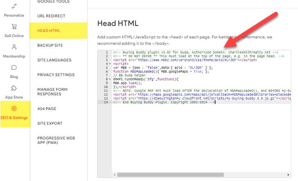298x181 pixels.
Task: Select the Personalize label
Action: pyautogui.click(x=14, y=16)
